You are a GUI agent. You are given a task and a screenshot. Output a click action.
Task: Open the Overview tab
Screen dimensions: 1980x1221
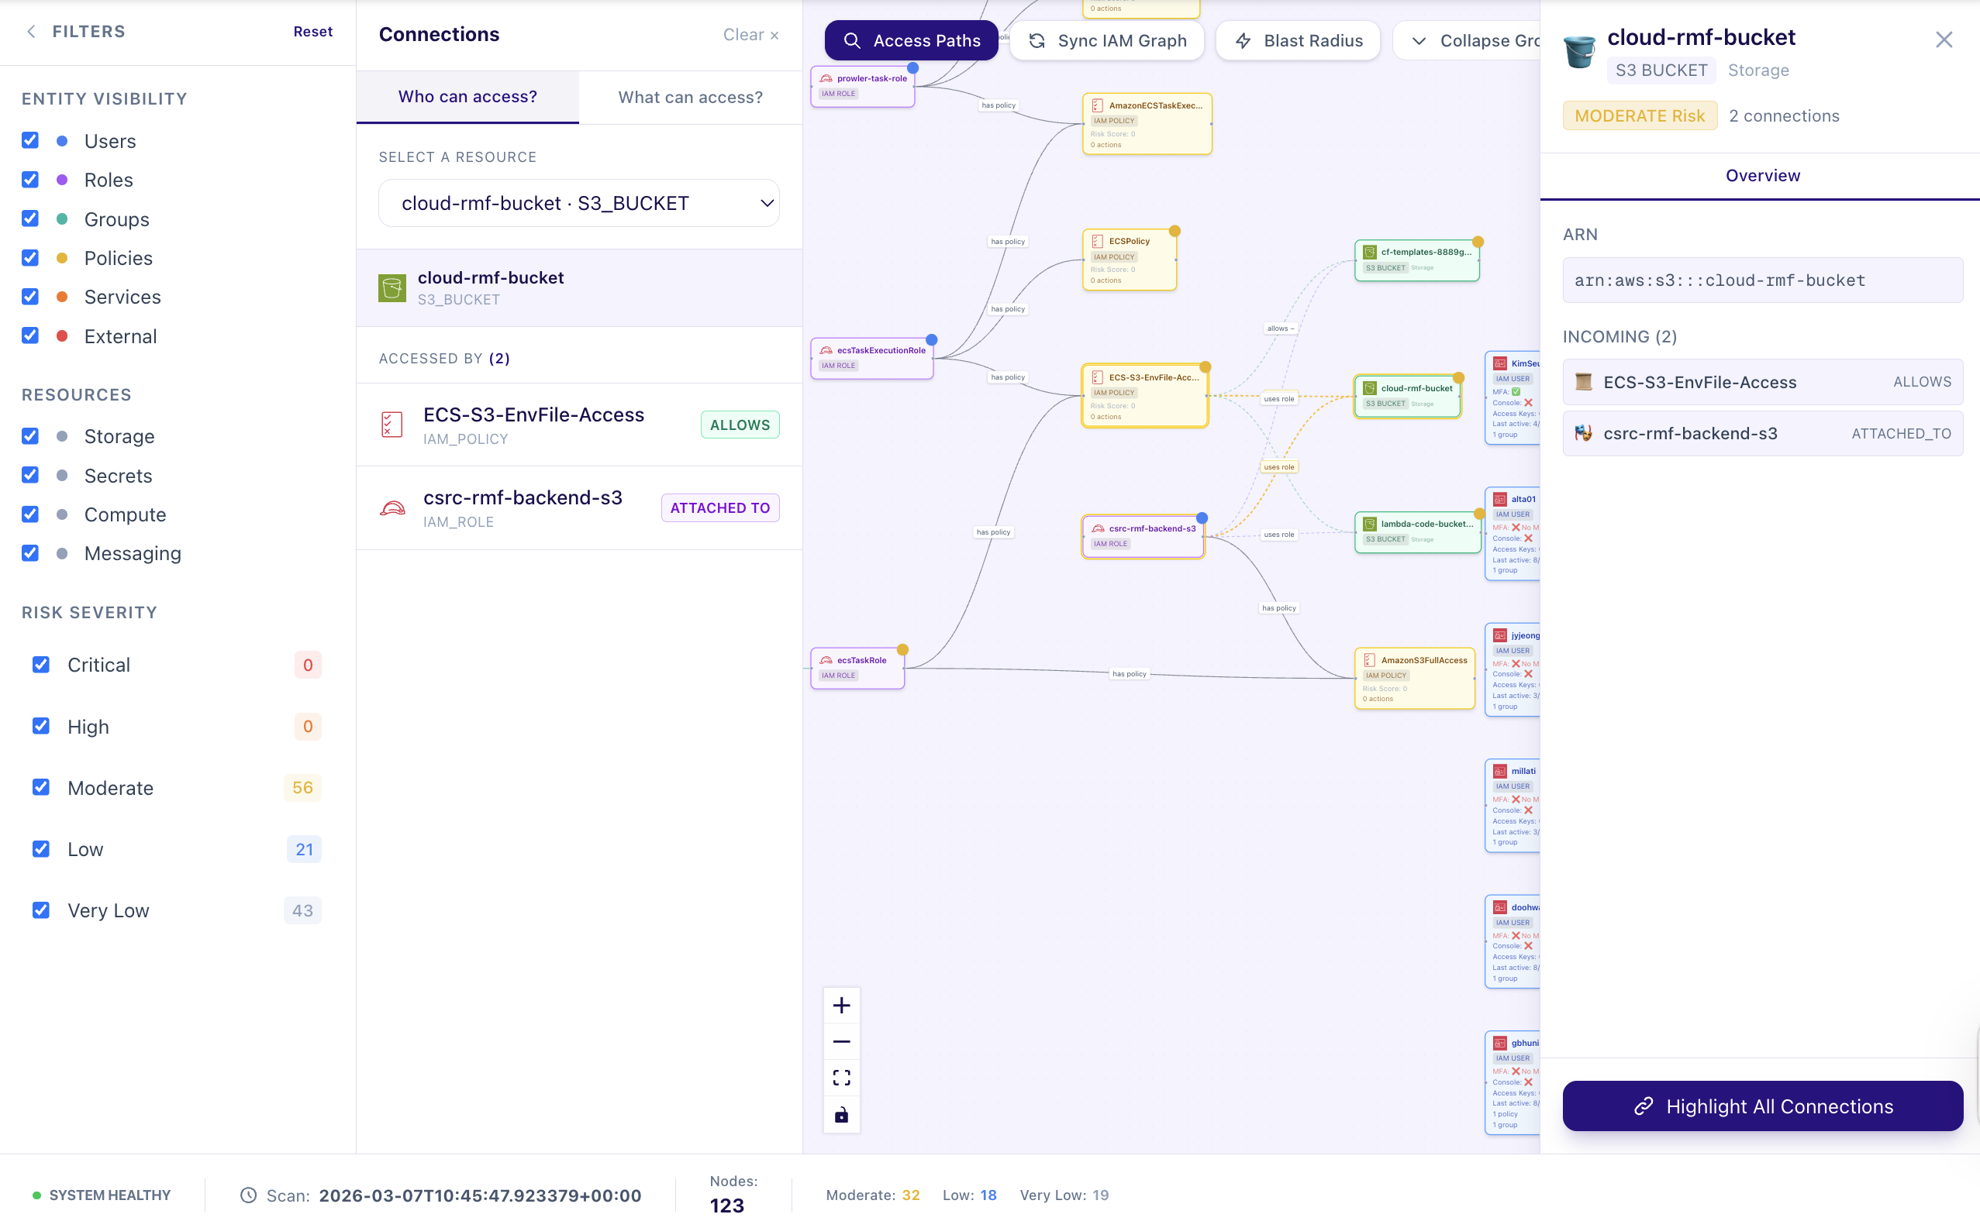(x=1762, y=176)
